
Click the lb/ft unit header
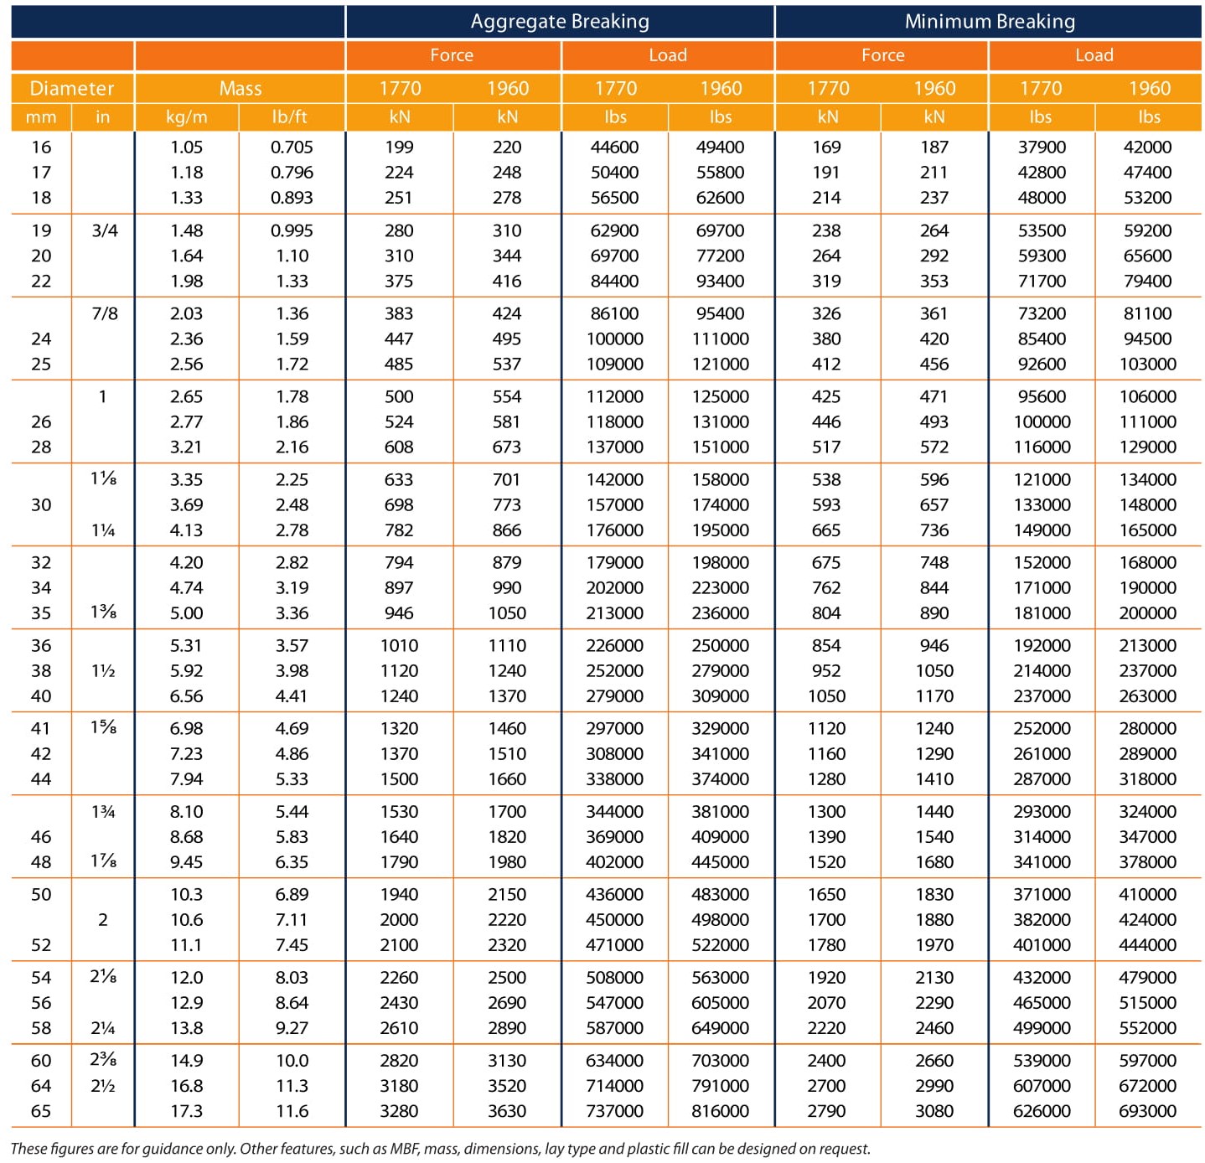(292, 117)
